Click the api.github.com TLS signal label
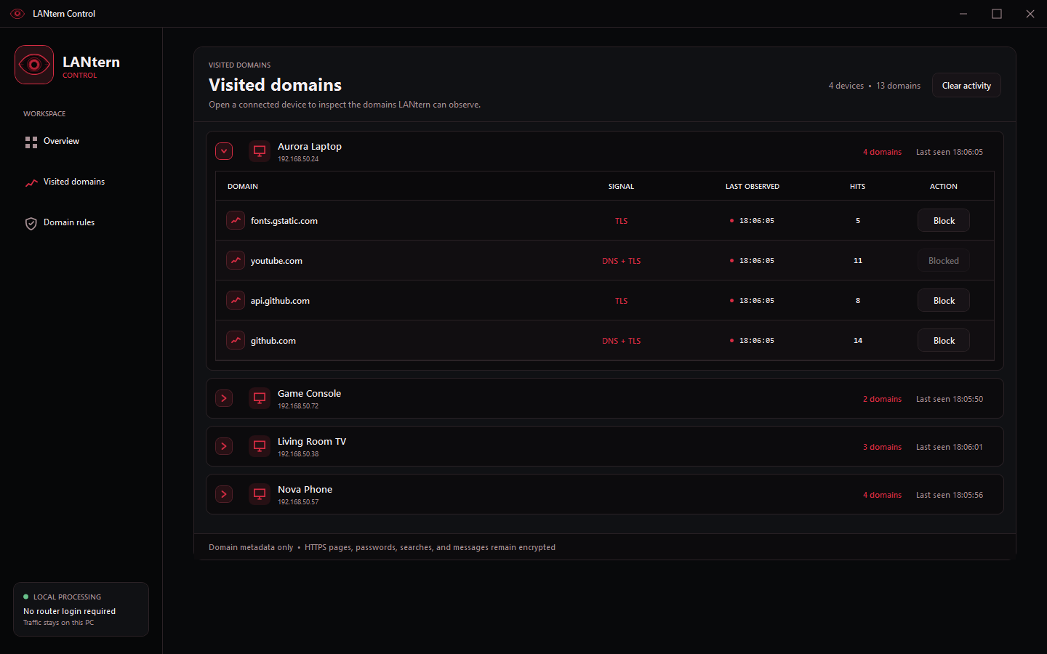The image size is (1047, 654). point(621,301)
